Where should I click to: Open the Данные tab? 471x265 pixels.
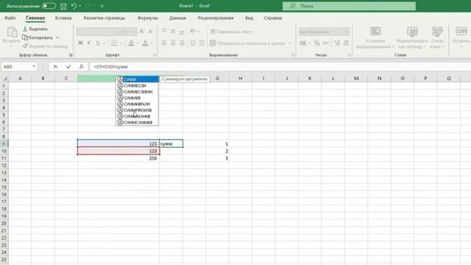coord(177,18)
